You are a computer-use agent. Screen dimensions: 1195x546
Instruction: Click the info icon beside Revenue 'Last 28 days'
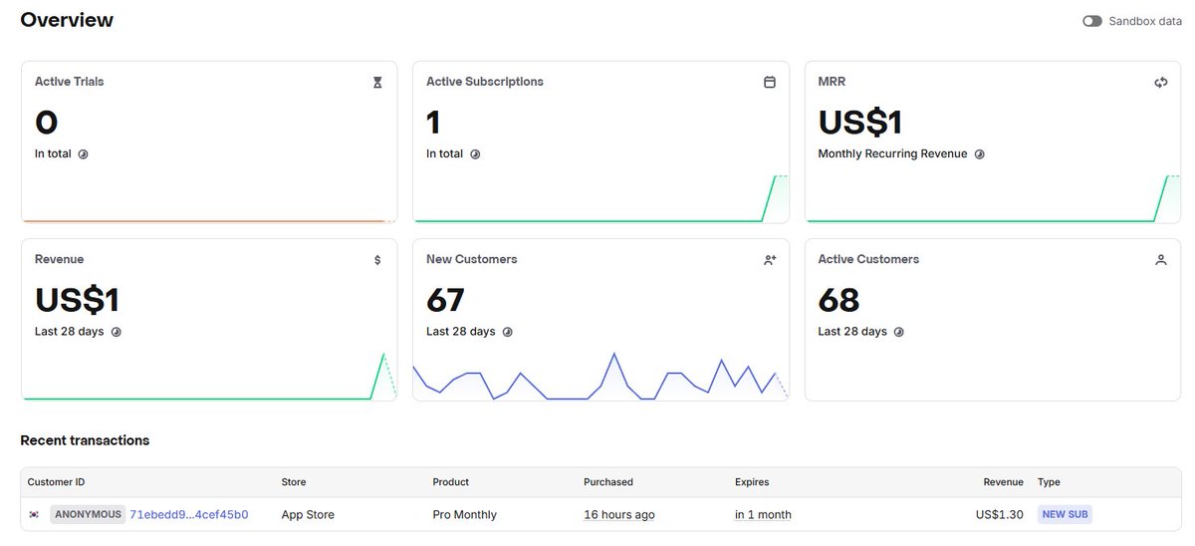point(116,332)
